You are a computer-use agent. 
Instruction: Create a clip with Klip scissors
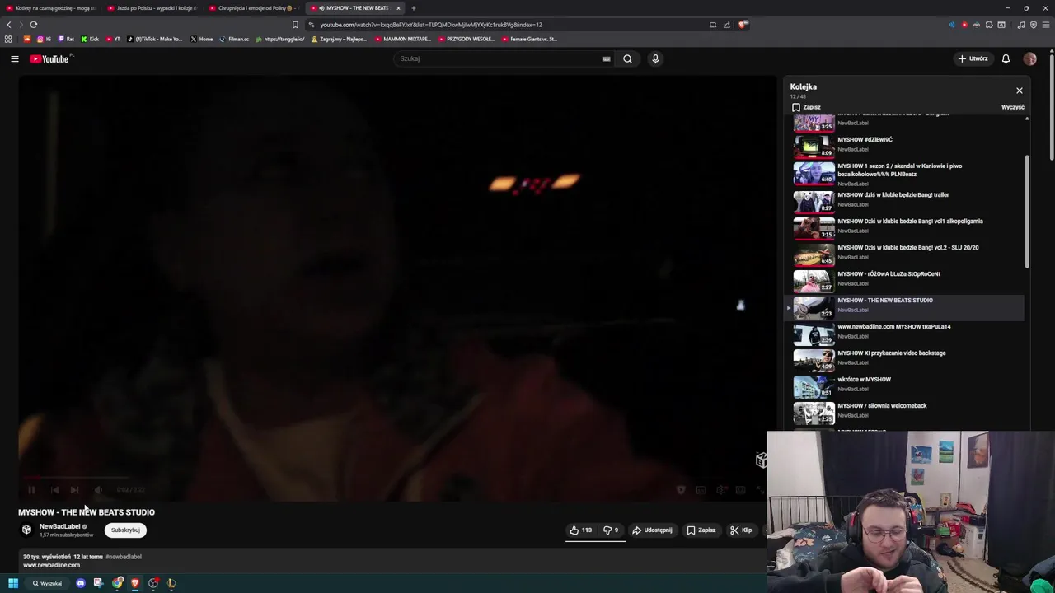[x=741, y=530]
